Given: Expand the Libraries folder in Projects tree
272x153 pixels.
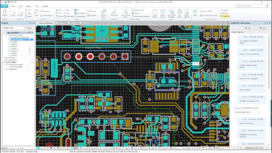Looking at the screenshot, I should (6, 58).
